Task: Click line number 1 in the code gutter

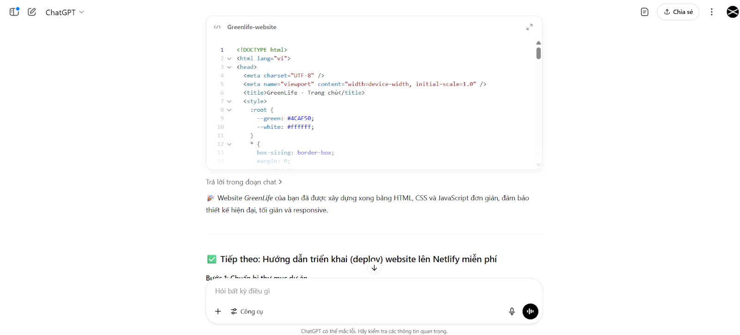Action: coord(222,50)
